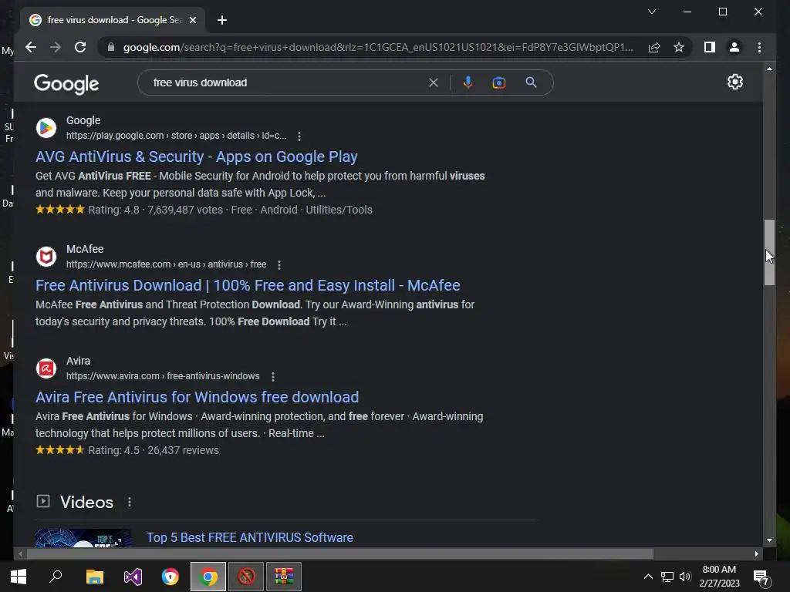Open the notification center icon
790x592 pixels.
click(x=761, y=578)
